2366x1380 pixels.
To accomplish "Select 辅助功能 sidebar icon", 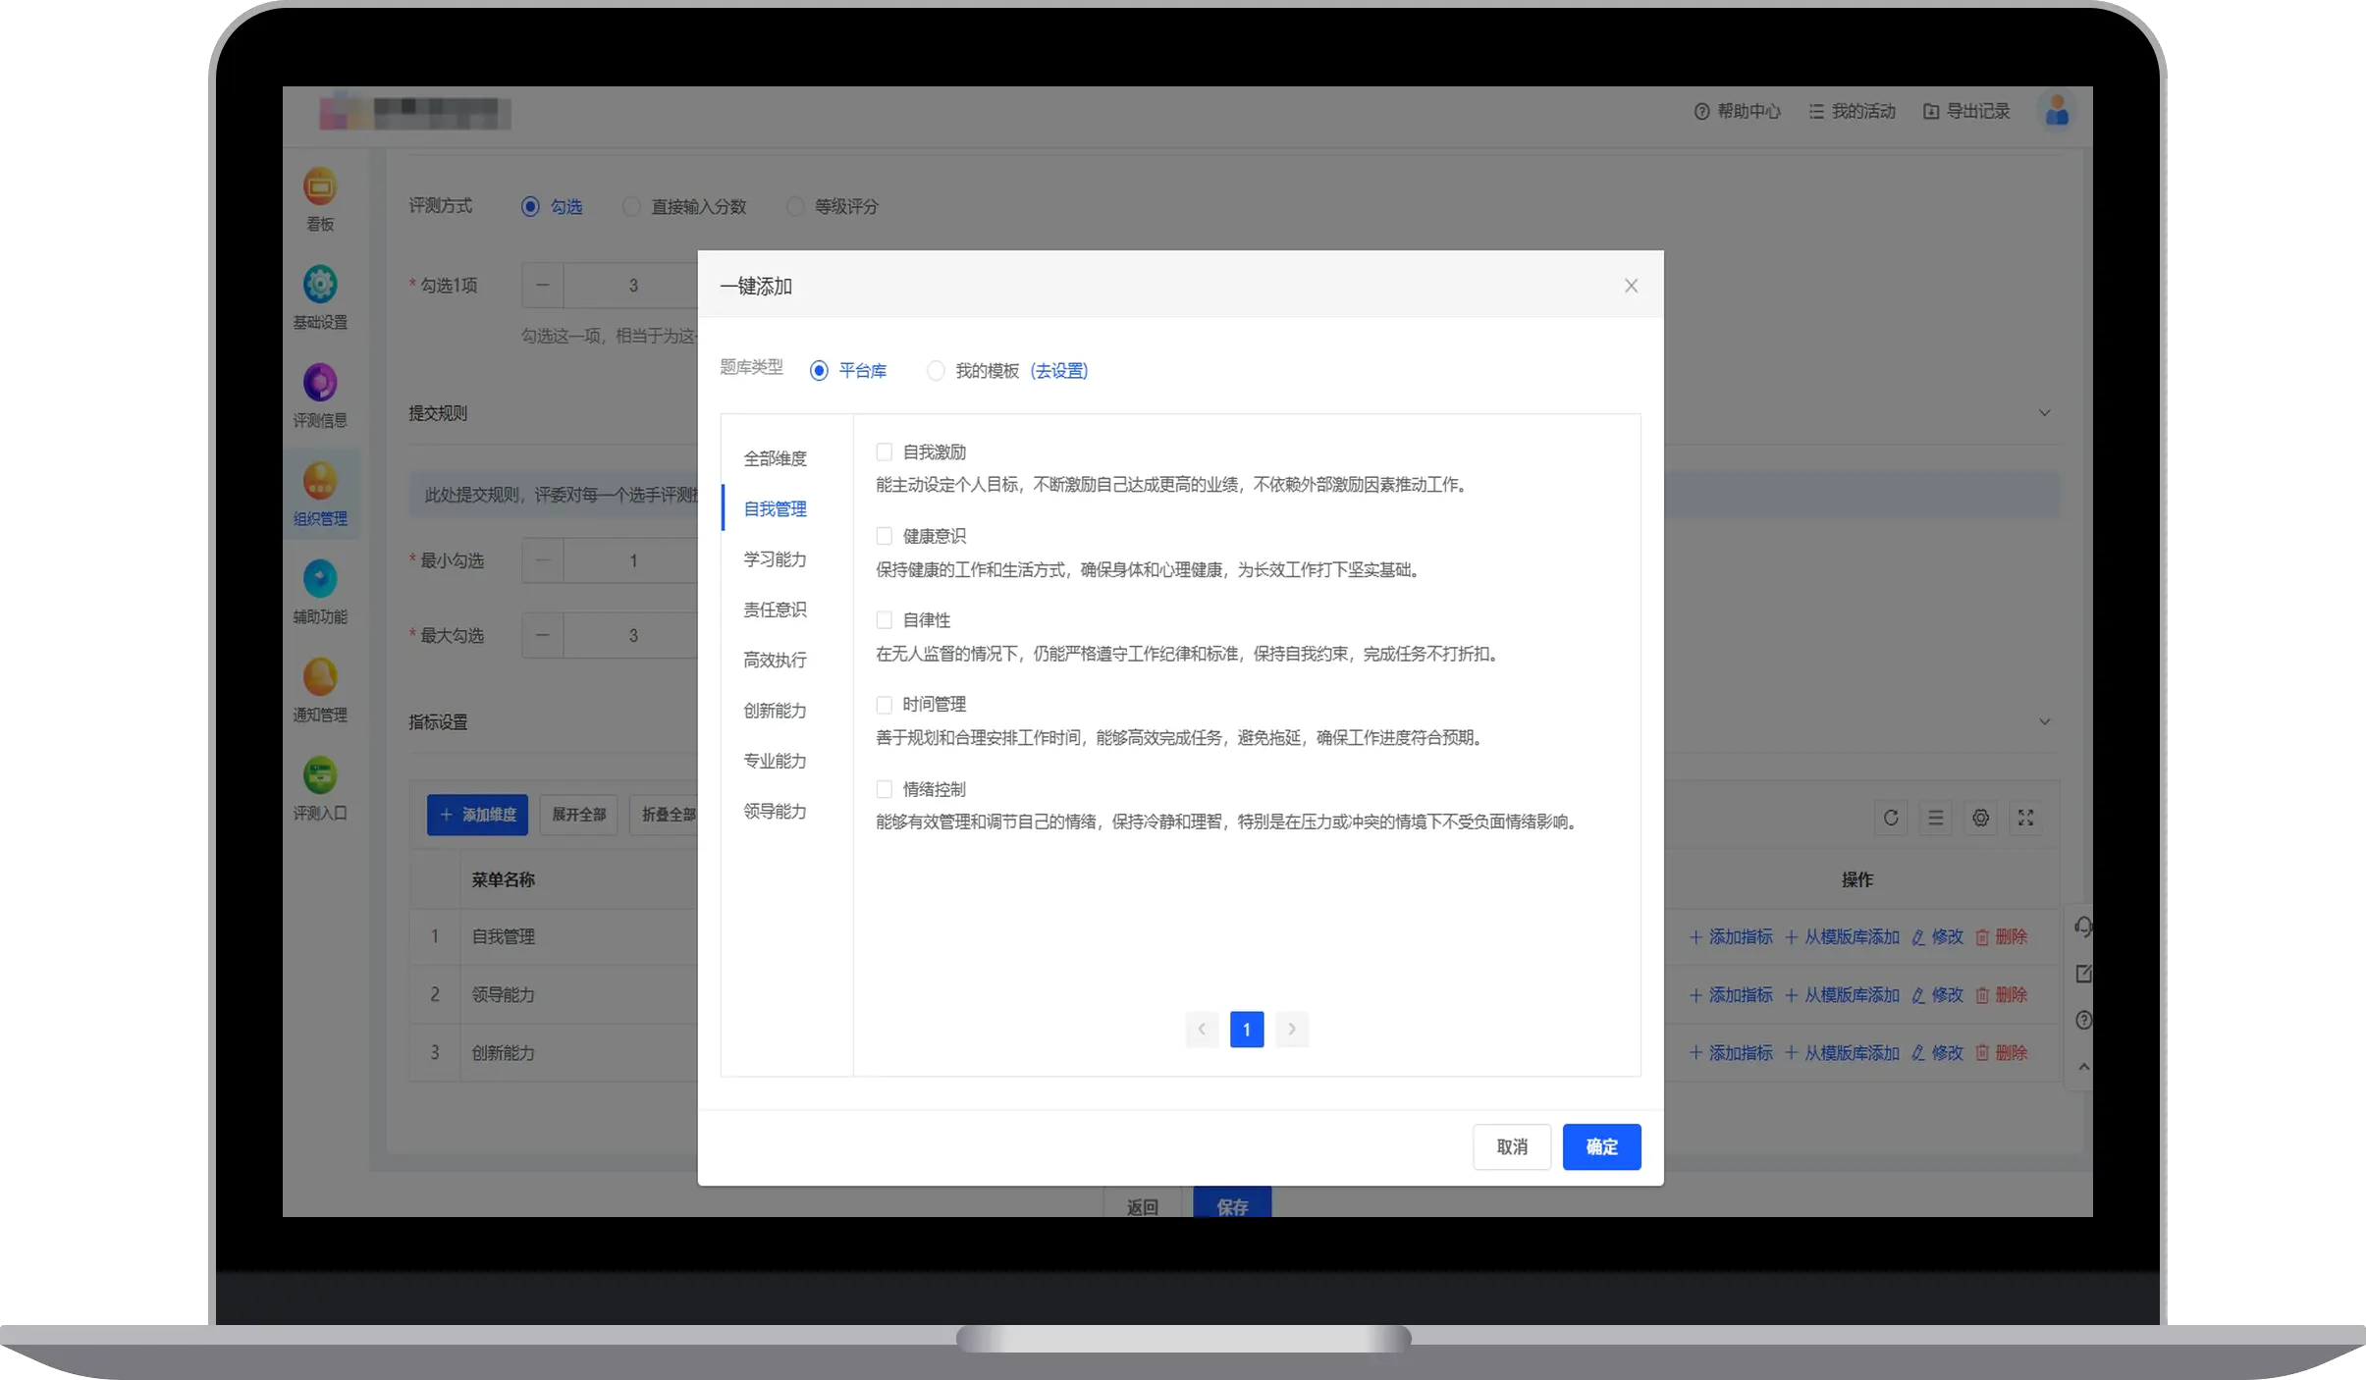I will pyautogui.click(x=319, y=579).
